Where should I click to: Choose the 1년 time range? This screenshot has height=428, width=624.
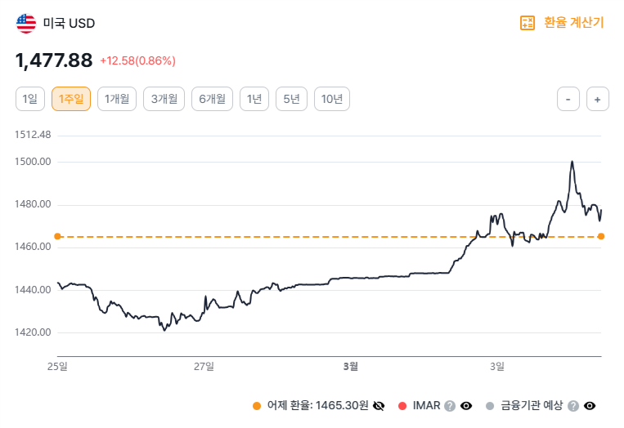coord(254,99)
